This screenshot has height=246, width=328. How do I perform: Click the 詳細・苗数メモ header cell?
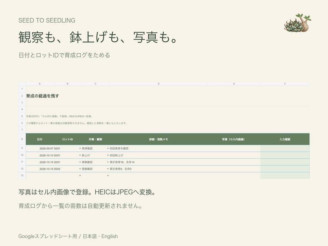159,139
